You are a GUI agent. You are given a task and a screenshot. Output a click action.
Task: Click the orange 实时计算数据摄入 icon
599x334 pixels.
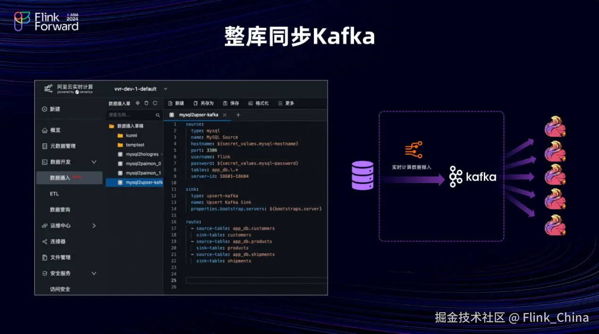click(x=413, y=150)
